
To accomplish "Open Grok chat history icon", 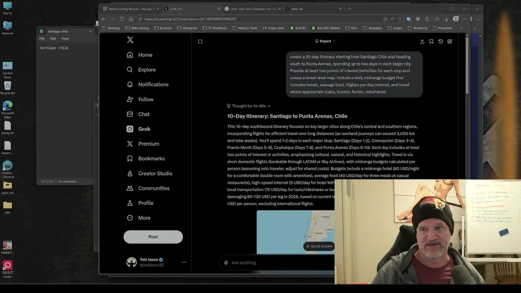I will [440, 42].
